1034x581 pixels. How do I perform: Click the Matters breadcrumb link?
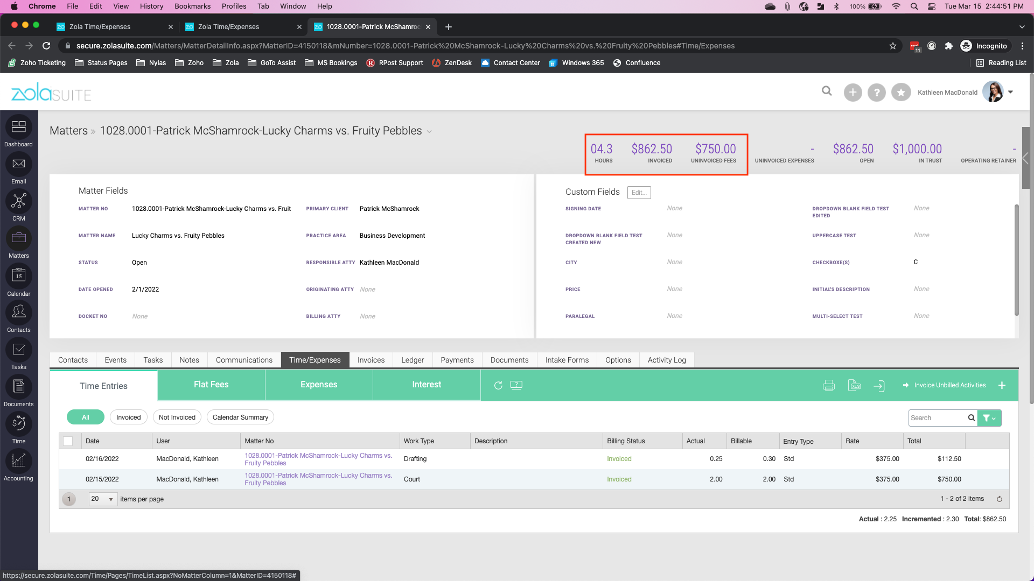(x=68, y=131)
